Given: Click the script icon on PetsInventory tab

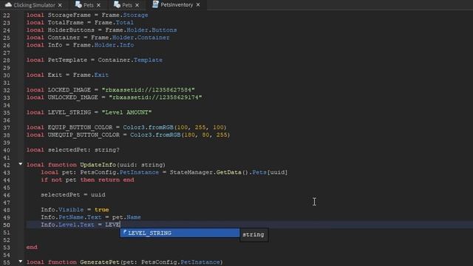Looking at the screenshot, I should point(155,4).
